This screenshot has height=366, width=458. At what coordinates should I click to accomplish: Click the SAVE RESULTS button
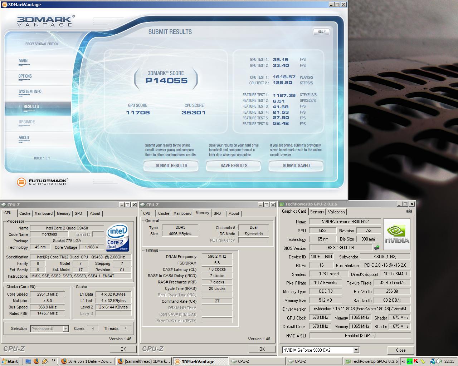(234, 166)
